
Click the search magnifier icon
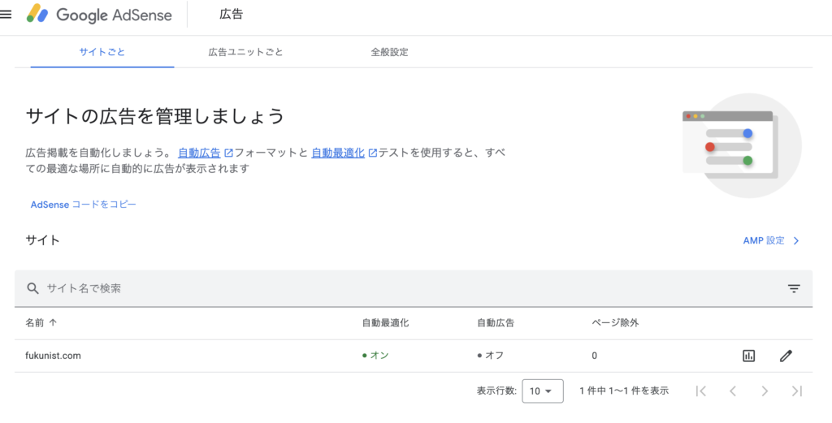pyautogui.click(x=32, y=288)
